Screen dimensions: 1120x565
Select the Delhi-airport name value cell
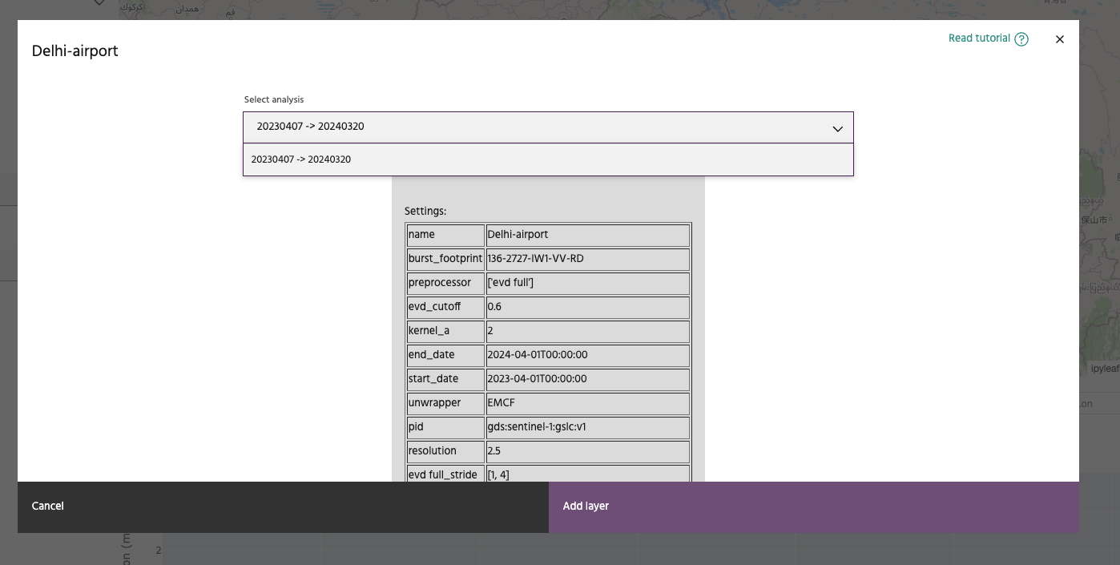pyautogui.click(x=587, y=235)
